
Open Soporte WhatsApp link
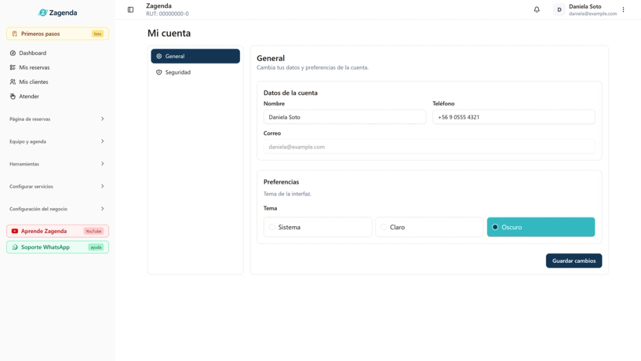pyautogui.click(x=58, y=247)
